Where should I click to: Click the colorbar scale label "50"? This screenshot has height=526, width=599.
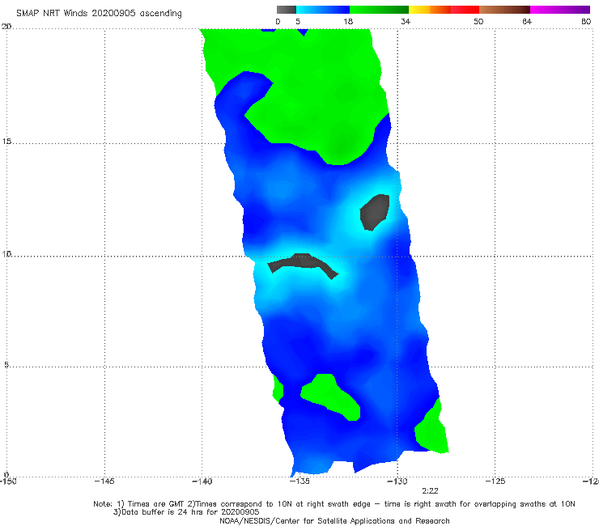coord(478,21)
